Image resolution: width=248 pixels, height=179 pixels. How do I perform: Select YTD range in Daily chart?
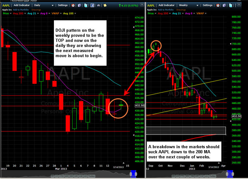62,176
